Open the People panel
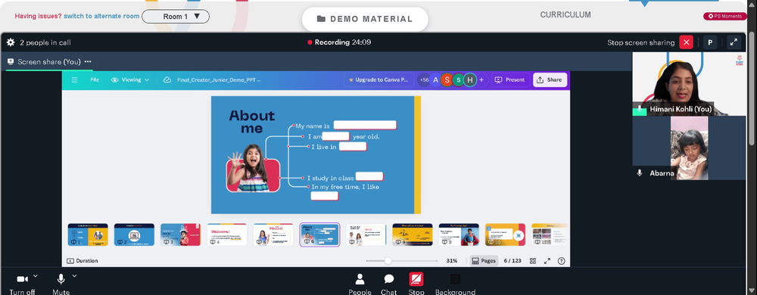Screen dimensions: 757x295 [360, 284]
